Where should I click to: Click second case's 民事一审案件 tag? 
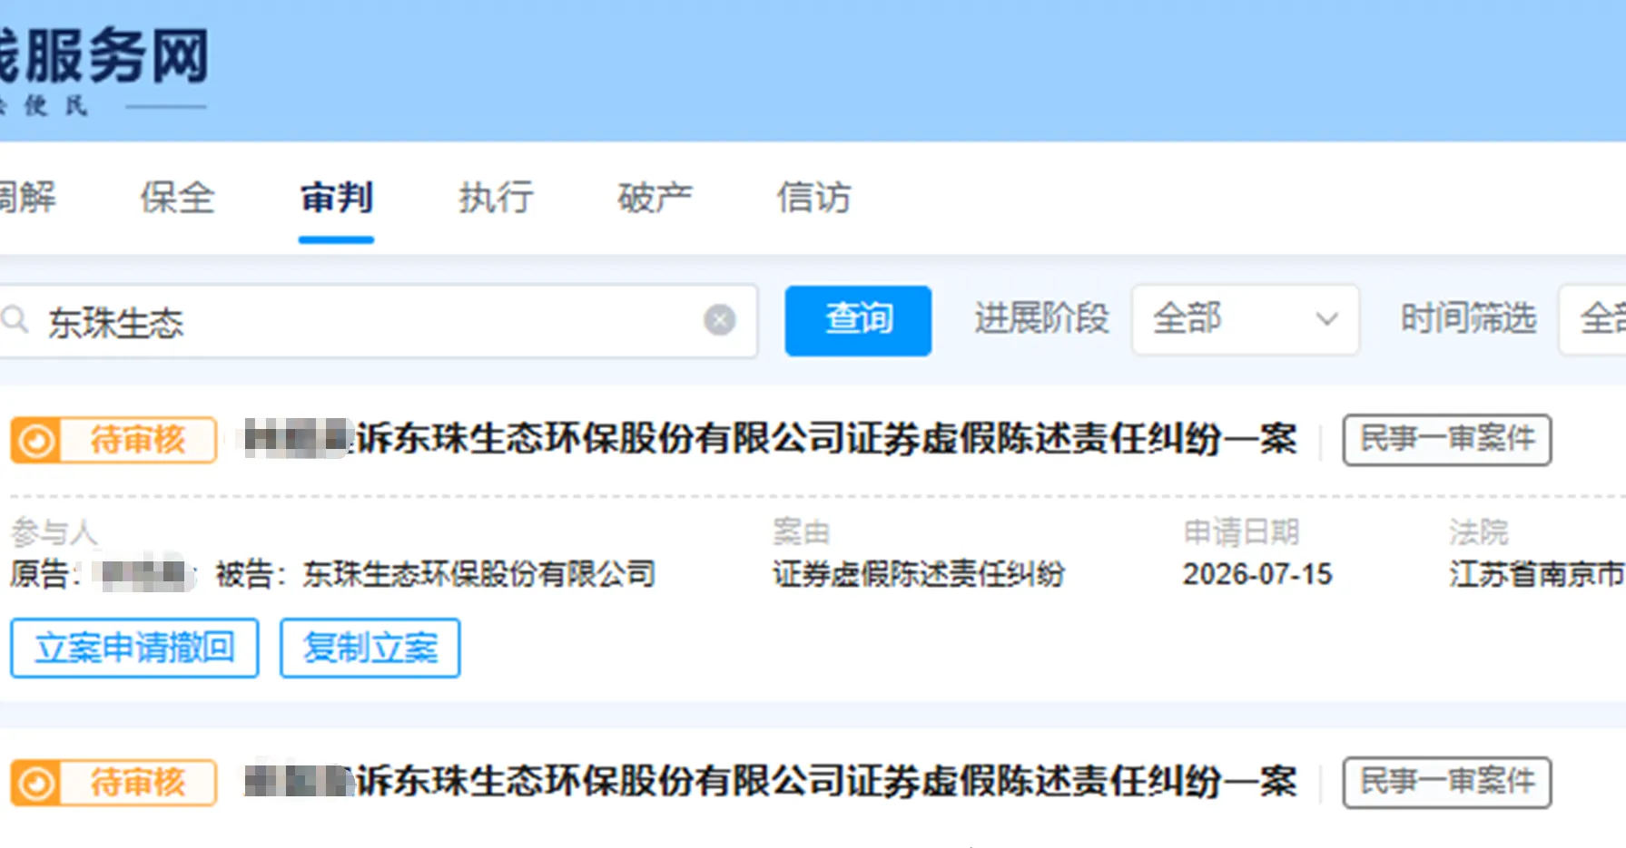point(1447,782)
